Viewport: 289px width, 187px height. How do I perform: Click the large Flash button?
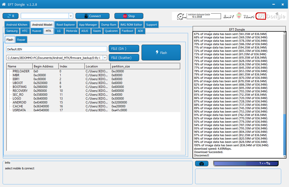pos(161,53)
